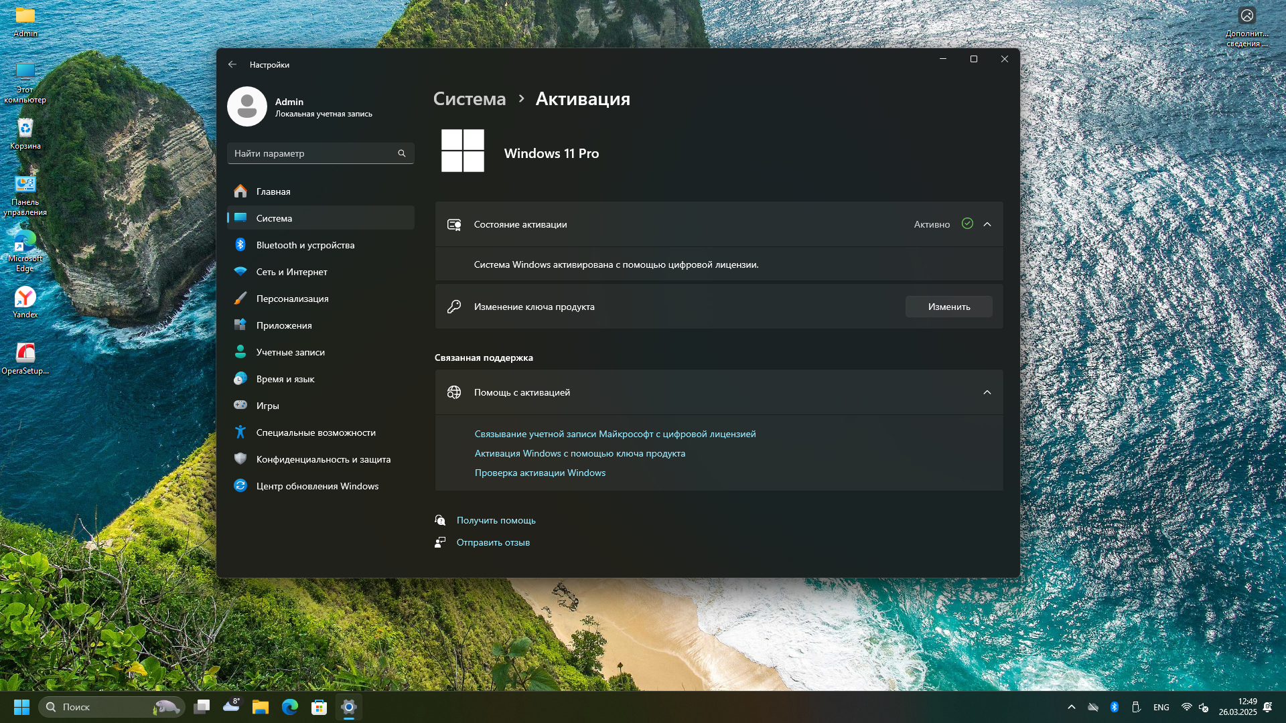Show hidden icons in the system tray
Viewport: 1286px width, 723px height.
tap(1071, 707)
